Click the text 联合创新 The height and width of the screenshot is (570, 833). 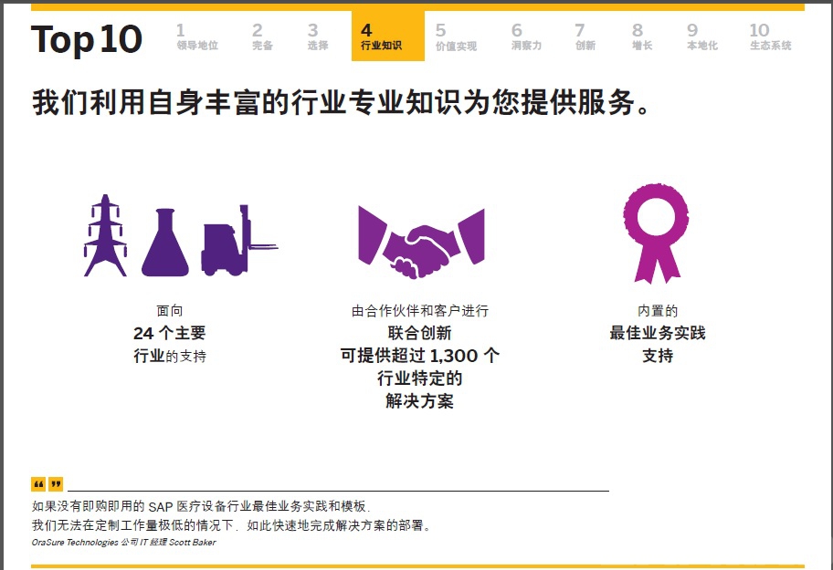pos(419,333)
